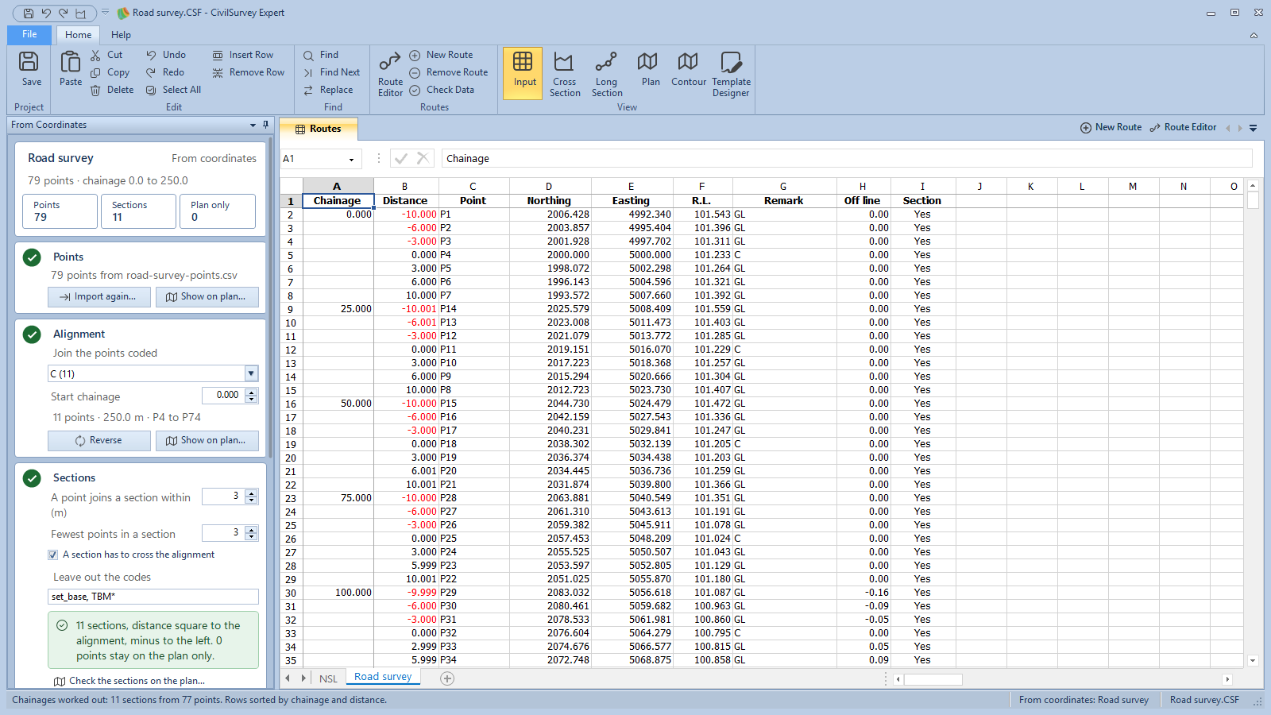This screenshot has width=1271, height=715.
Task: Click the Replace tool
Action: click(328, 90)
